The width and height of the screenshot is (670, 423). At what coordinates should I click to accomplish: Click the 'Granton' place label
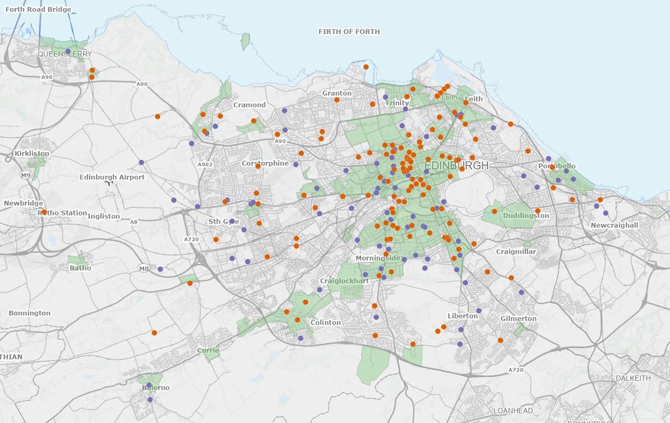[x=337, y=93]
